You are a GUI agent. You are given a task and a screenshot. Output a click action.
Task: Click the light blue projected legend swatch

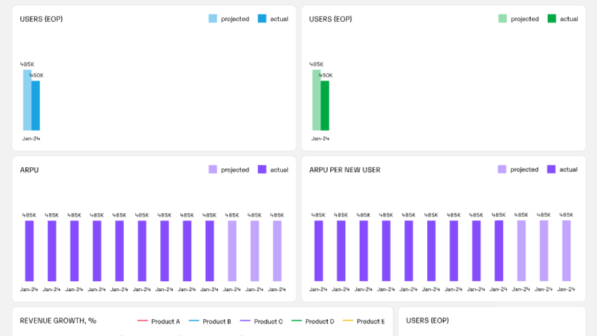(213, 19)
